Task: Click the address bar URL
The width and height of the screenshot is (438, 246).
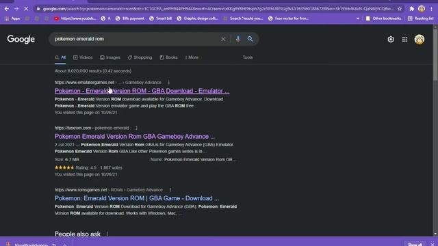Action: (x=218, y=9)
